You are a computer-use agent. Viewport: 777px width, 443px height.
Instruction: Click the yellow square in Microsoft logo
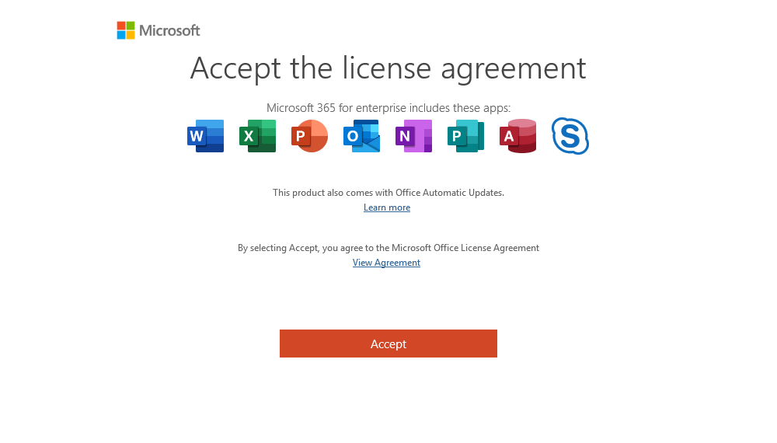tap(131, 35)
